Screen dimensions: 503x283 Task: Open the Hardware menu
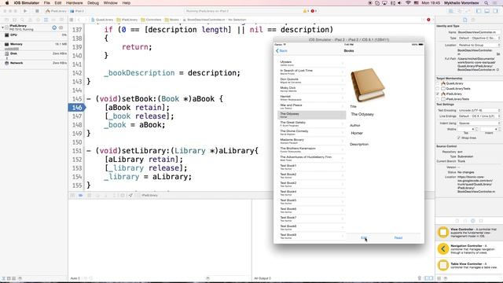75,3
